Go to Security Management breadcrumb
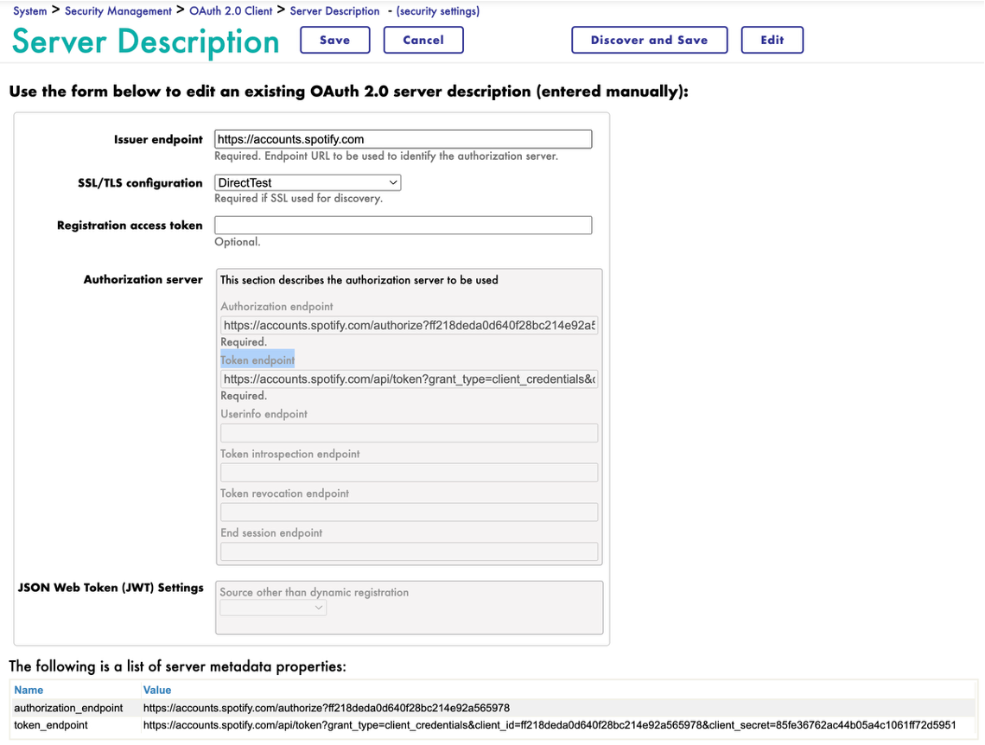The image size is (985, 745). click(118, 11)
